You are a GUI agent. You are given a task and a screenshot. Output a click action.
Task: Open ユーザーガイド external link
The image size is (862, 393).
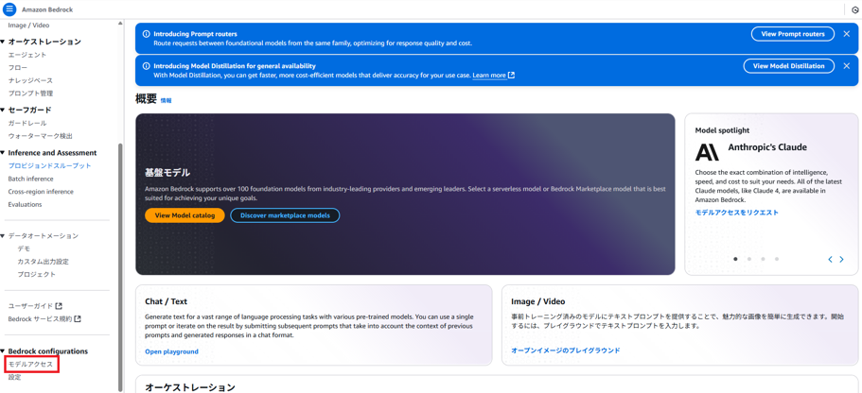click(x=35, y=306)
